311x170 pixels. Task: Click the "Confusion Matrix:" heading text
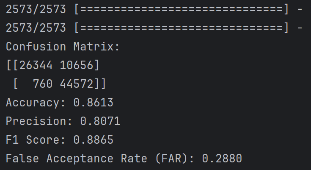point(63,47)
